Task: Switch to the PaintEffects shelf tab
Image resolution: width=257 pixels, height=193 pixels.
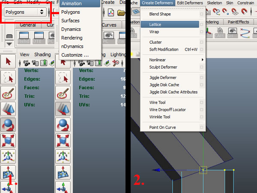Action: pos(238,22)
